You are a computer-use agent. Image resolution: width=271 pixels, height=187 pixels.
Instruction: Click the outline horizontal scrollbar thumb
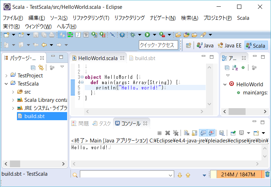click(237, 112)
